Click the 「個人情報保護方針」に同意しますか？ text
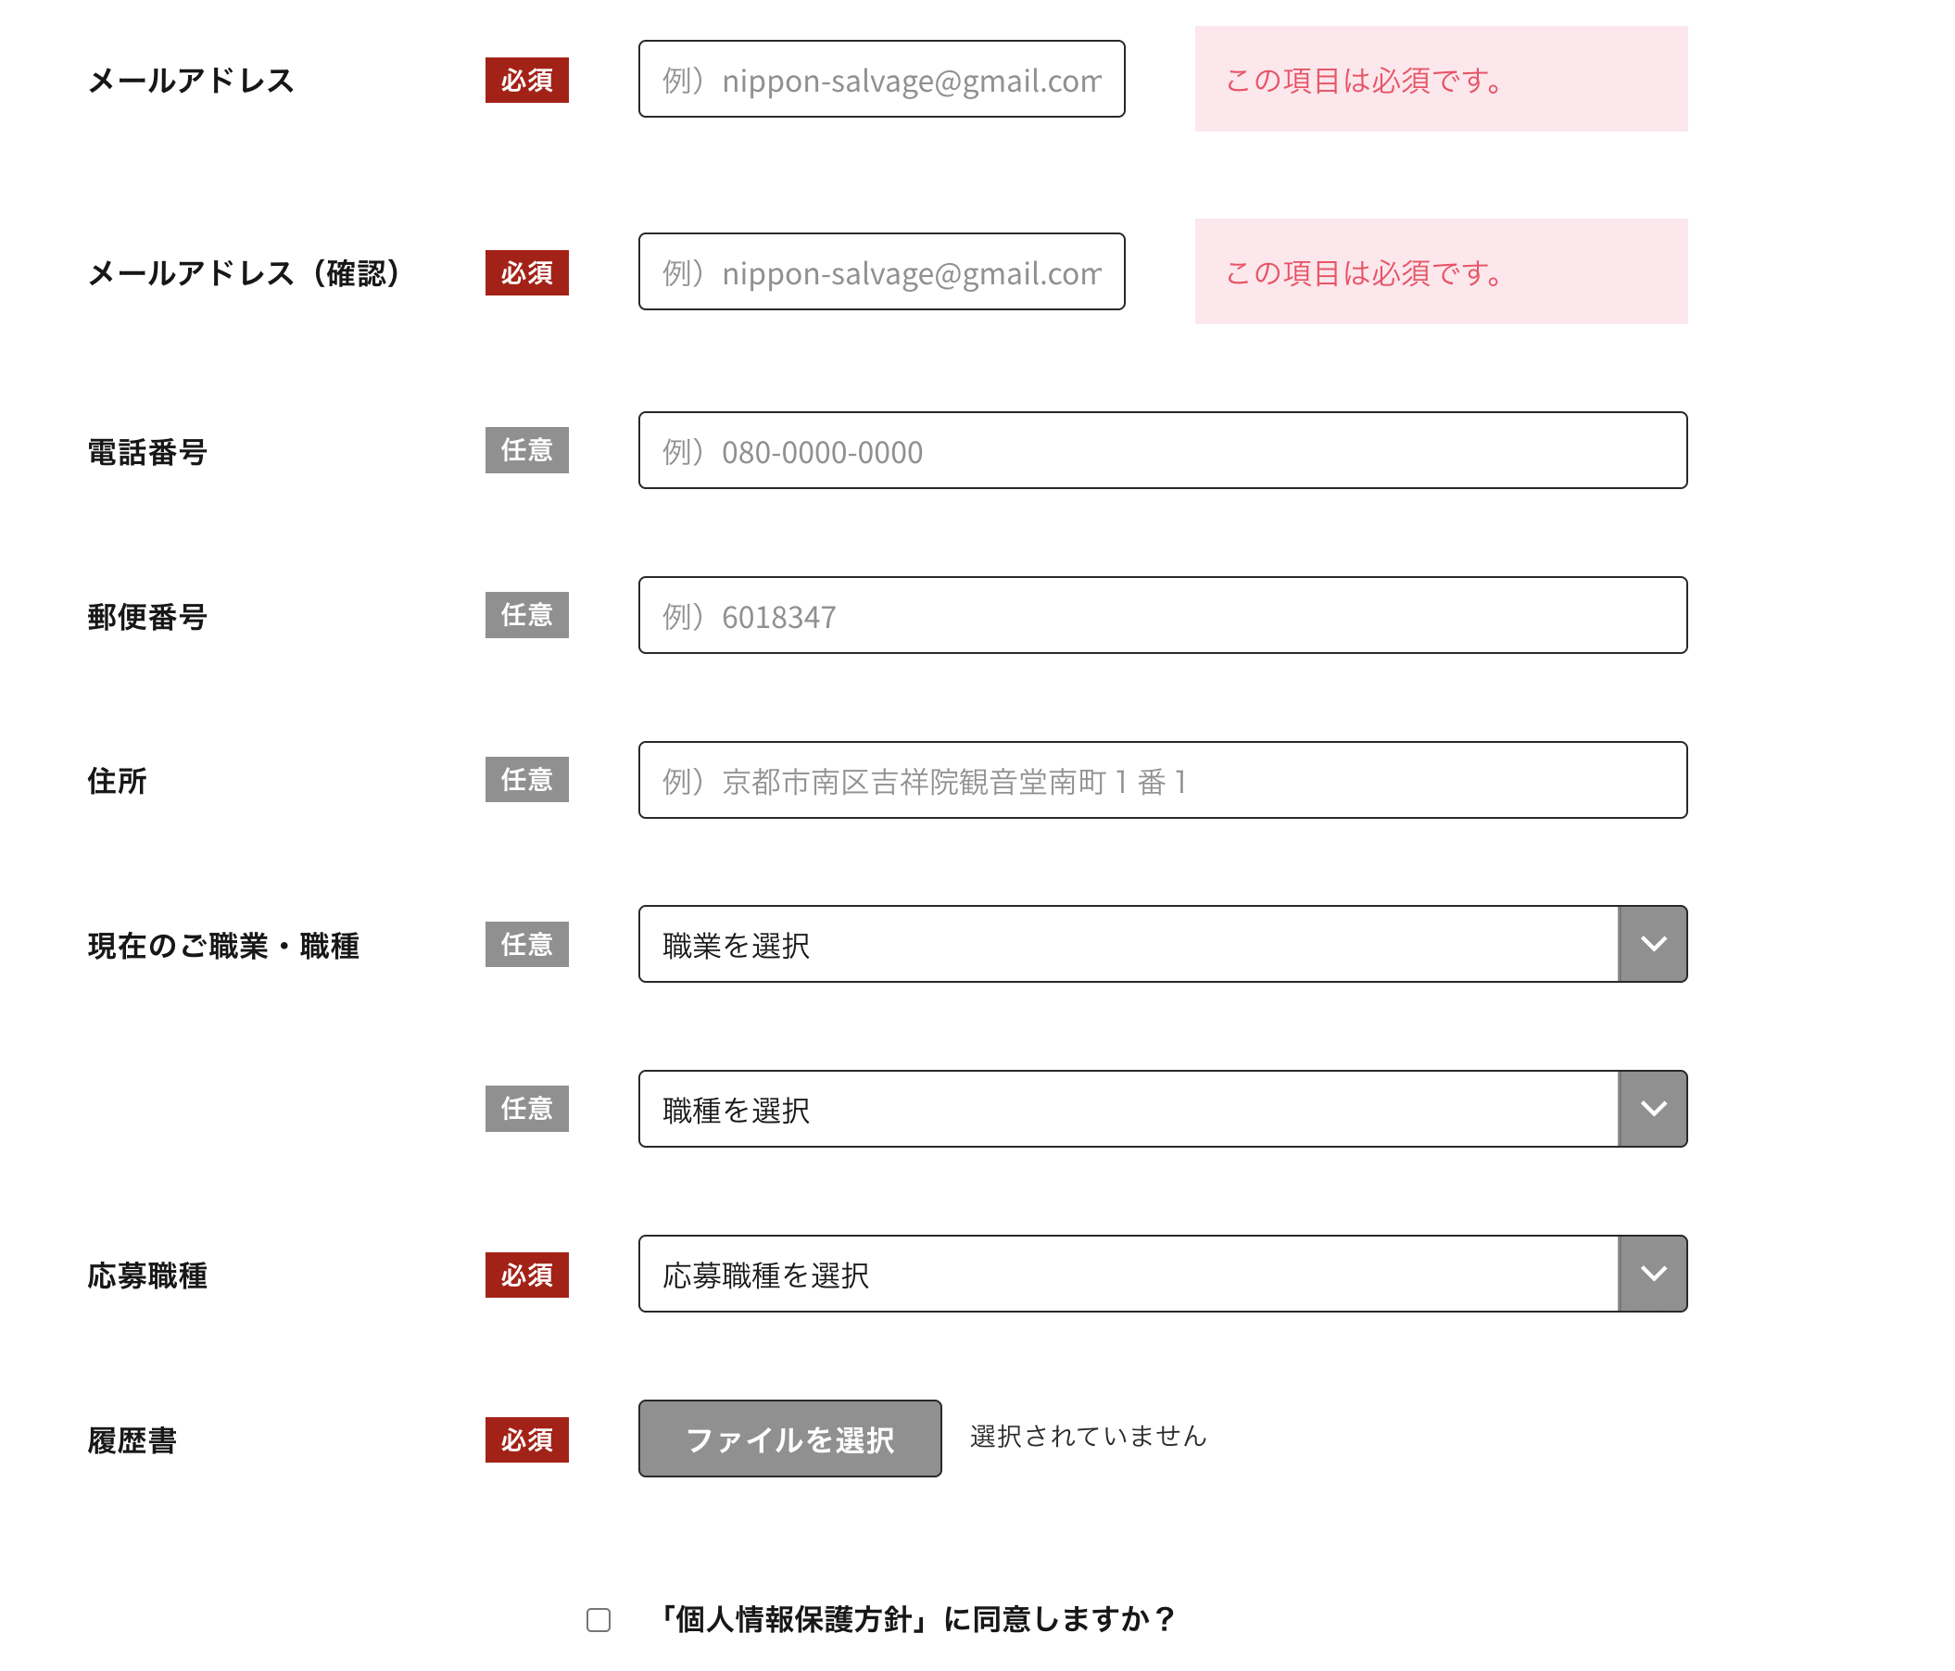The width and height of the screenshot is (1955, 1671). [915, 1619]
